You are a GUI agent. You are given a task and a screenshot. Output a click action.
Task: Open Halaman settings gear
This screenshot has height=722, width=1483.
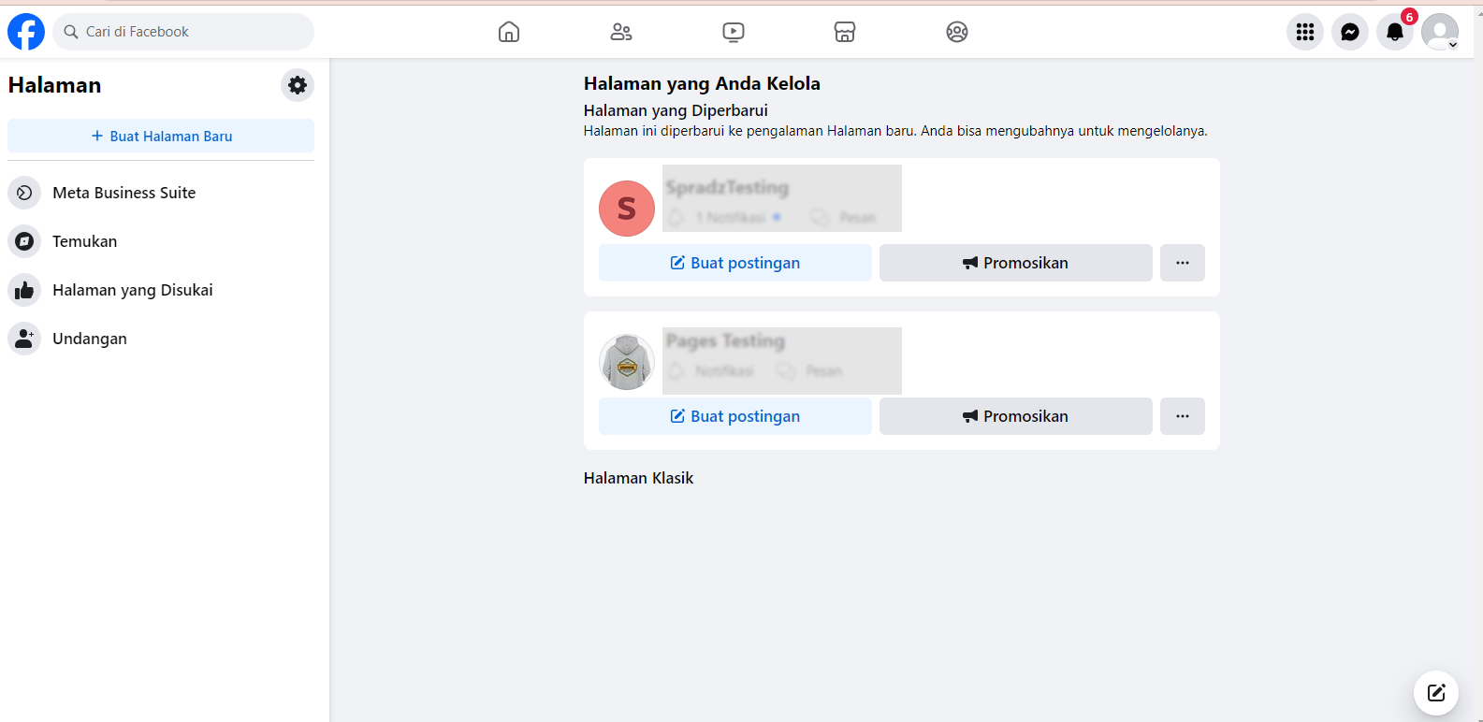(x=298, y=85)
